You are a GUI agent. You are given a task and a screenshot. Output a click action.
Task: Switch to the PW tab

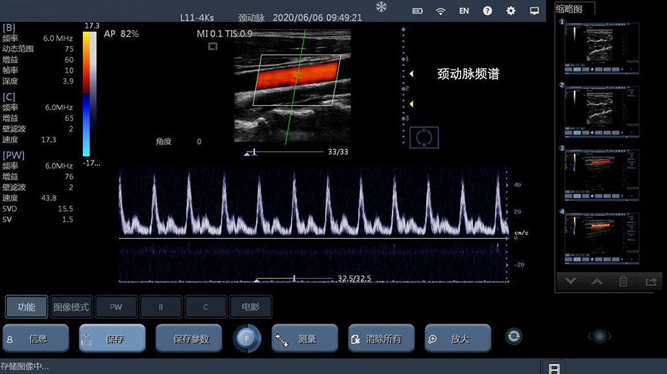click(x=115, y=307)
